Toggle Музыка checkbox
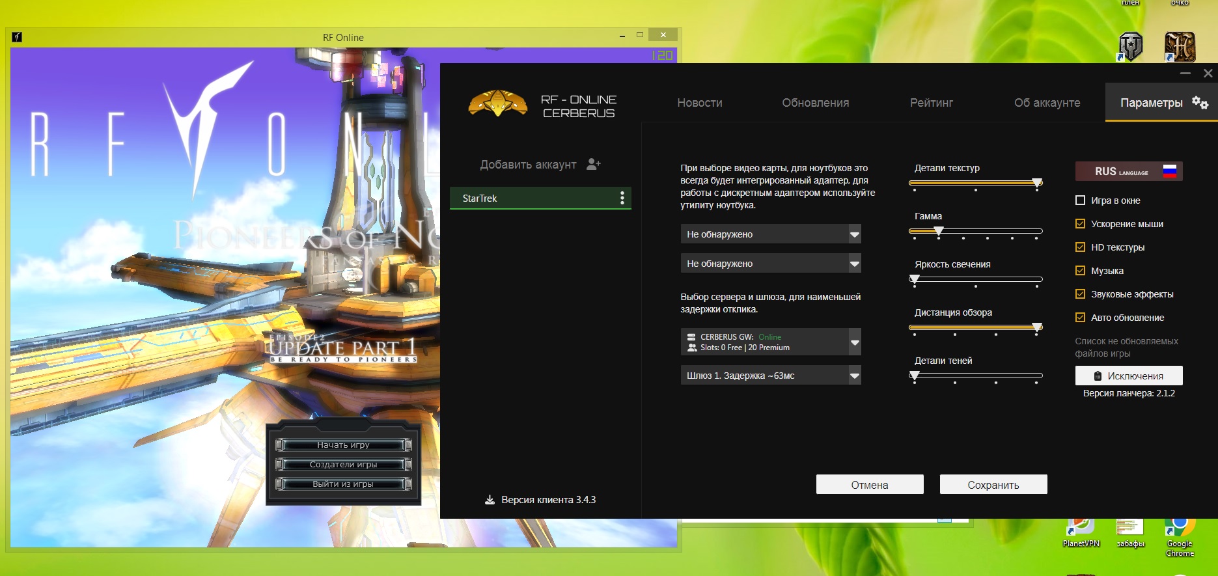1218x576 pixels. (x=1081, y=271)
